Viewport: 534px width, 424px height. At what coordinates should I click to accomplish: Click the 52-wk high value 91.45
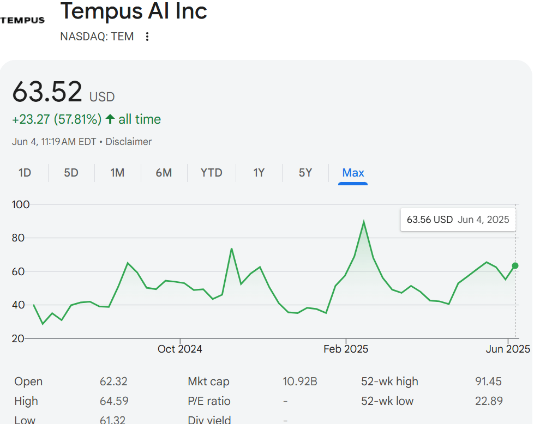pos(488,381)
